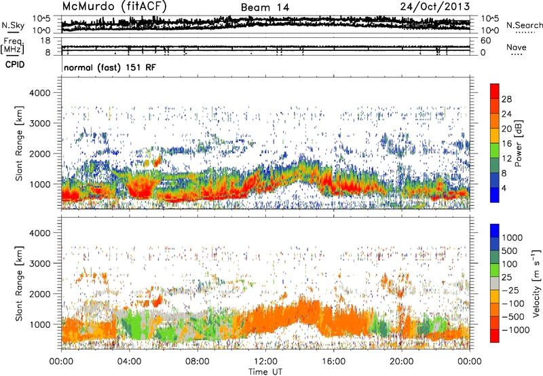
Task: Select the 16:00 time axis label
Action: click(x=333, y=361)
